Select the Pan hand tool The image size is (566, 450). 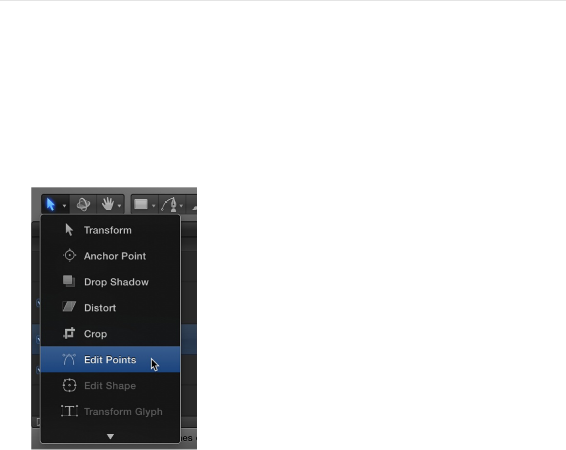tap(107, 205)
